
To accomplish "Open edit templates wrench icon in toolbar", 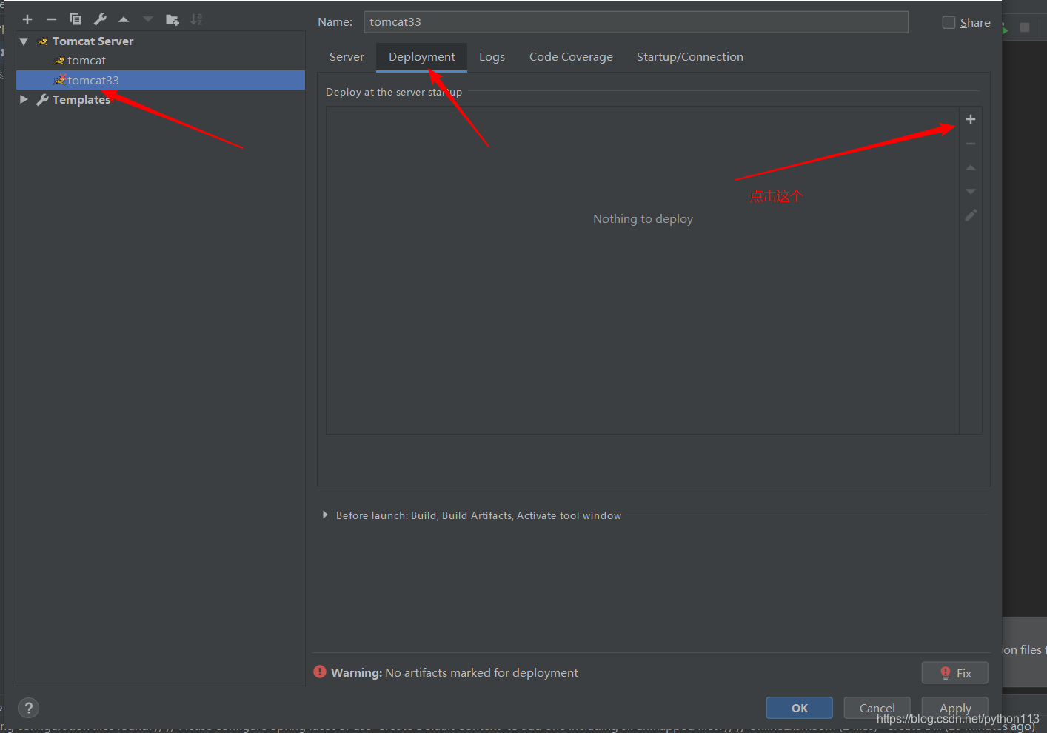I will tap(100, 19).
